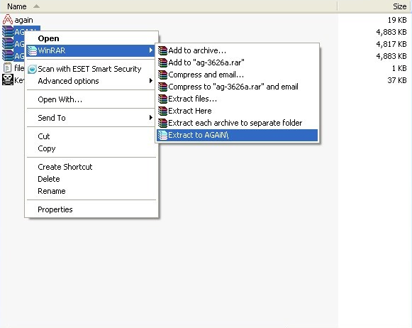Click Extract to AGAiN\ entry
The image size is (412, 328).
[x=238, y=135]
